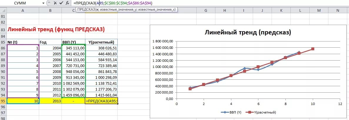Select column I header
The height and width of the screenshot is (120, 349).
coord(243,11)
